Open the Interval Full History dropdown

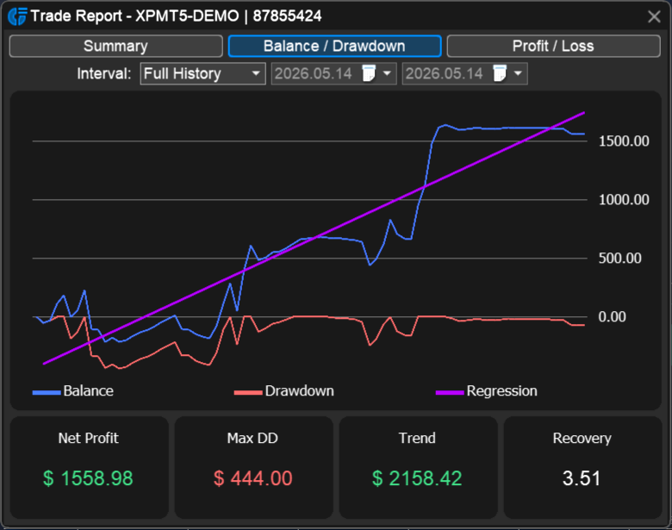202,73
